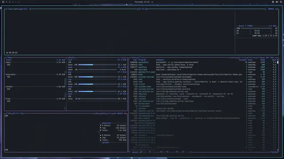The width and height of the screenshot is (284, 159).
Task: Activate the process filter field
Action: coord(142,57)
